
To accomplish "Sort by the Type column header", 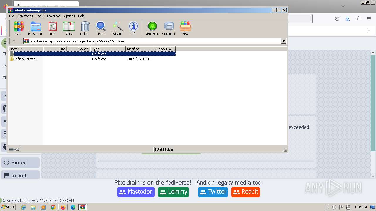I will point(108,49).
